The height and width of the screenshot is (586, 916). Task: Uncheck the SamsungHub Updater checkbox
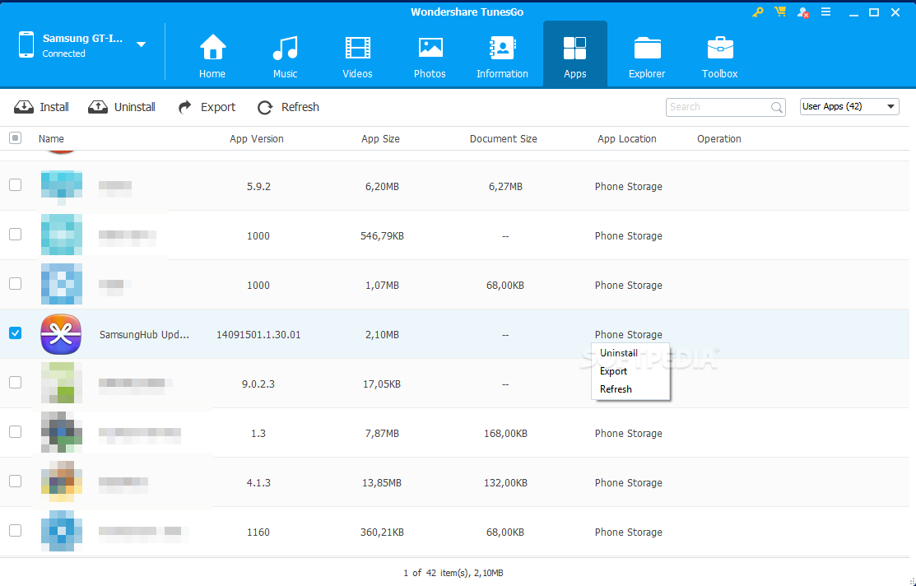click(x=15, y=333)
